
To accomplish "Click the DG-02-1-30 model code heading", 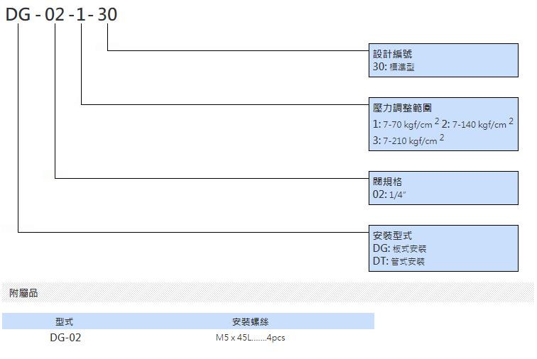I will click(x=61, y=15).
